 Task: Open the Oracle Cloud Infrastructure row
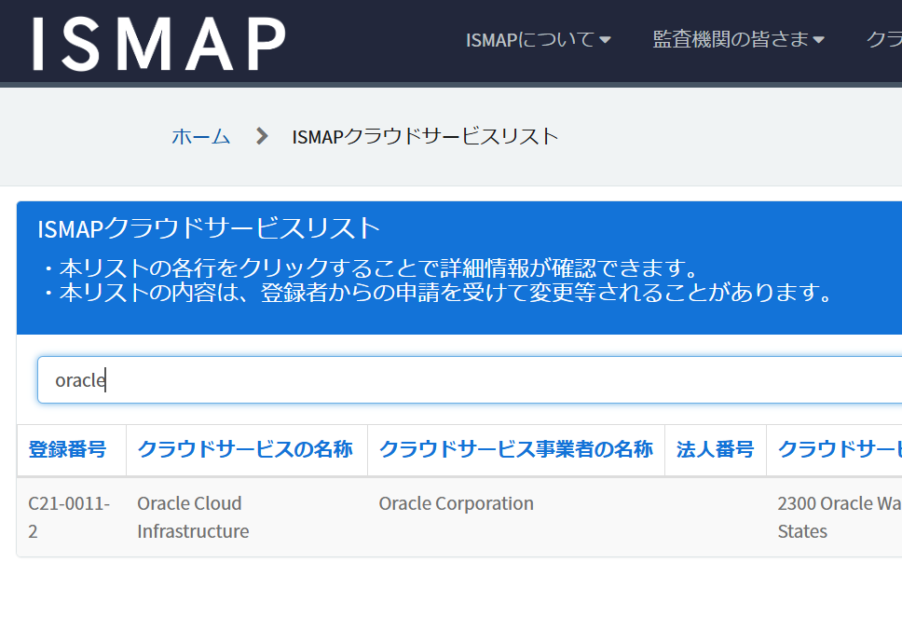click(x=459, y=517)
